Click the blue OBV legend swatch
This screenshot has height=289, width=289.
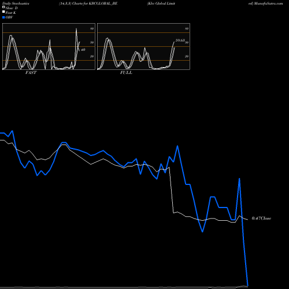coord(3,17)
